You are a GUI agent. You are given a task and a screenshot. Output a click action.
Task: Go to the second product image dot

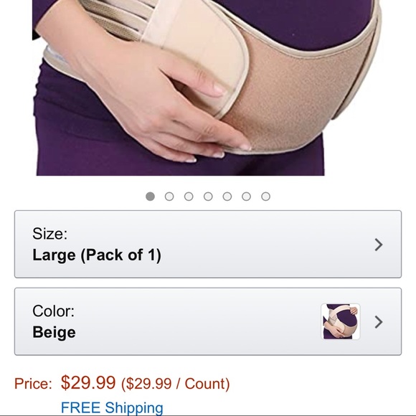(x=169, y=197)
